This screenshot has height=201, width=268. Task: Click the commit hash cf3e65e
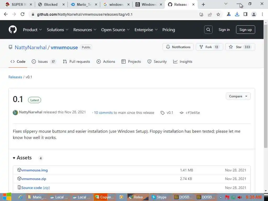pos(193,113)
